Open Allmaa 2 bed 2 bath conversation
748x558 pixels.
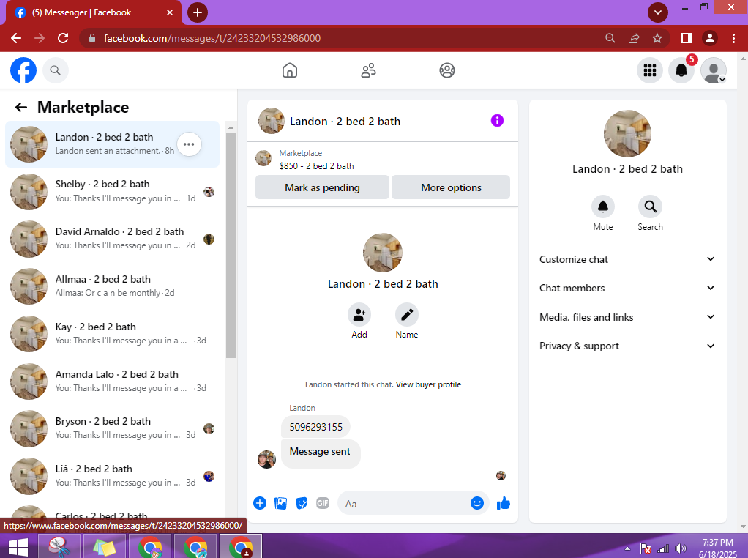tap(113, 286)
